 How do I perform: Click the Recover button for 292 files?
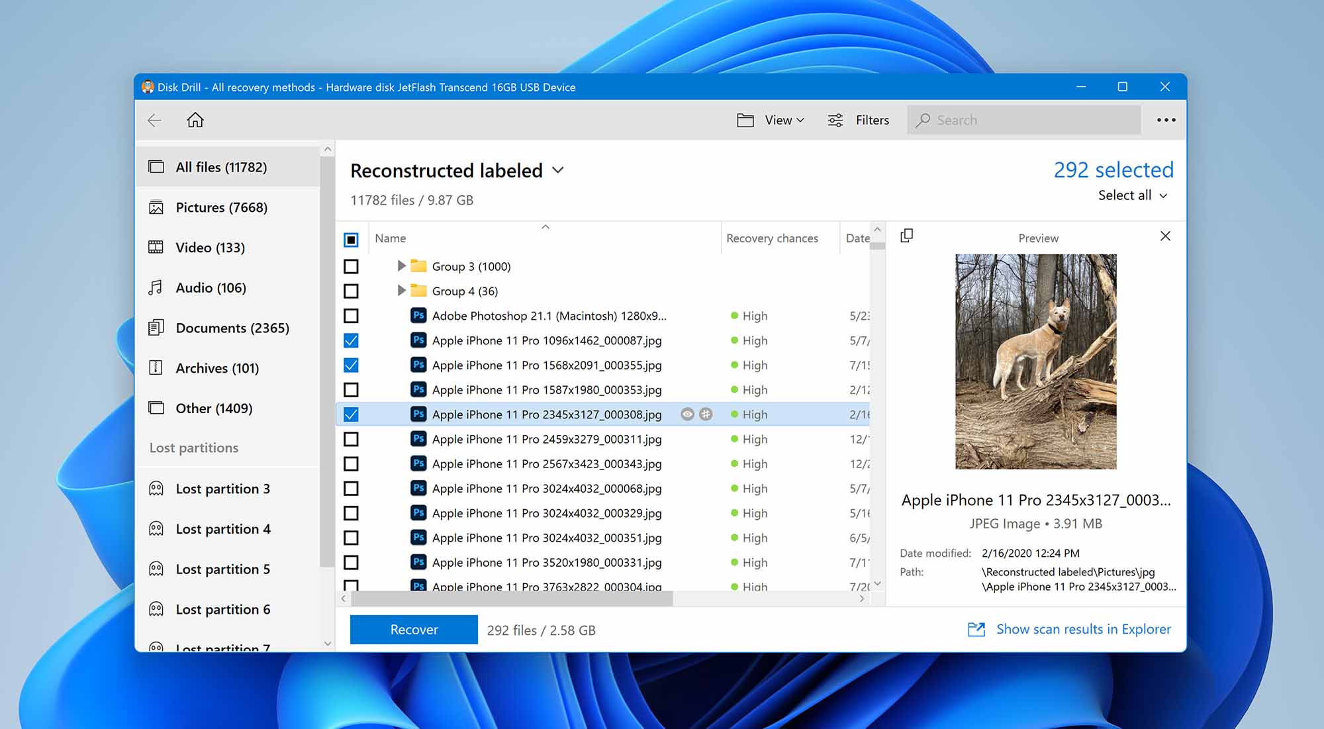click(x=413, y=629)
